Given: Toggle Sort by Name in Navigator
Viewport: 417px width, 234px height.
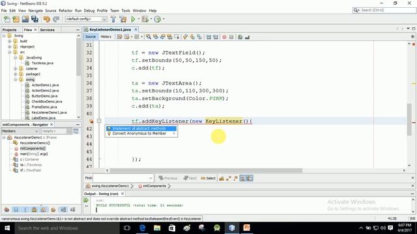Looking at the screenshot, I should (x=63, y=210).
